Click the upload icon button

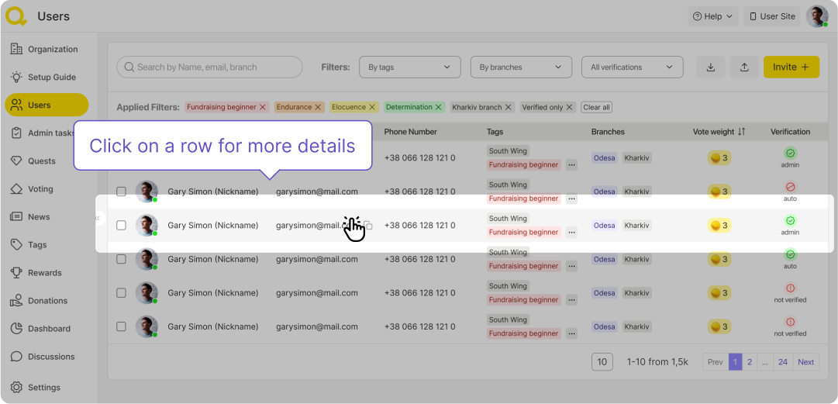point(744,67)
